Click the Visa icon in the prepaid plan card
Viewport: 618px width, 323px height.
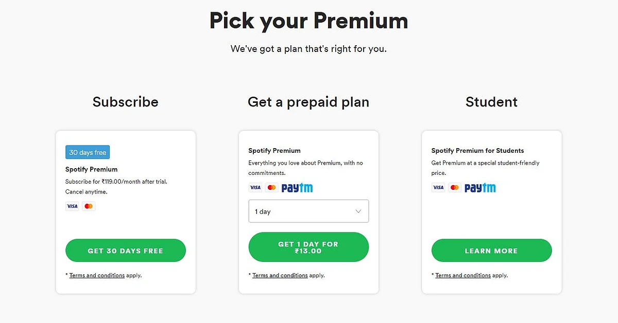[x=255, y=188]
